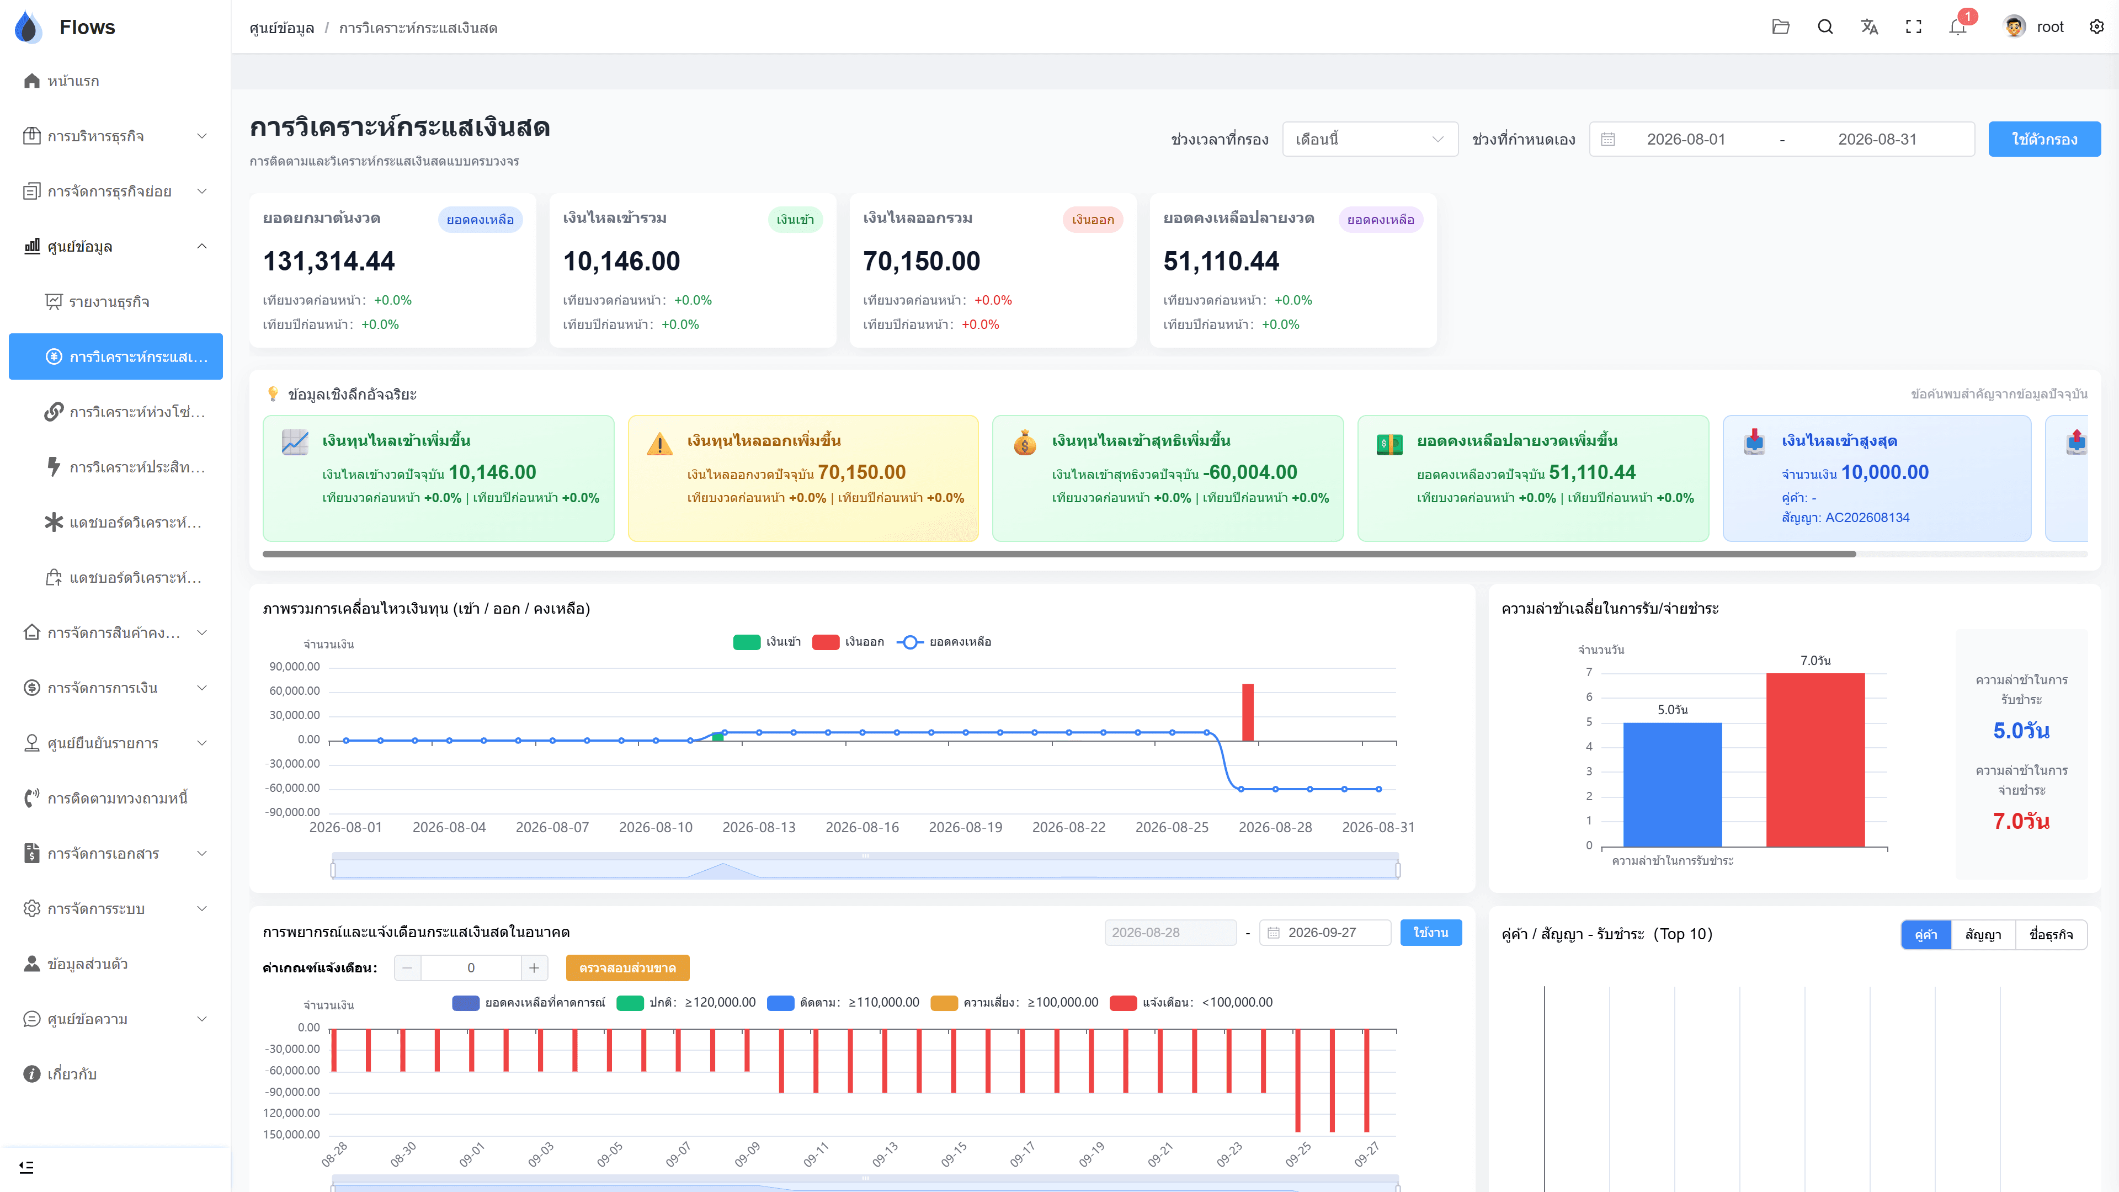Open the language translate icon
The height and width of the screenshot is (1192, 2119).
point(1869,27)
